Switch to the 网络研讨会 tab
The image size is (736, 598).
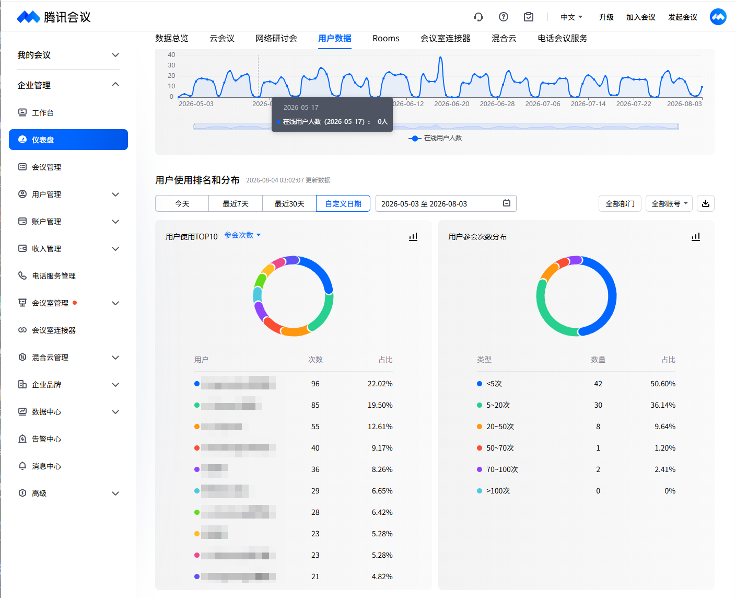(x=276, y=38)
